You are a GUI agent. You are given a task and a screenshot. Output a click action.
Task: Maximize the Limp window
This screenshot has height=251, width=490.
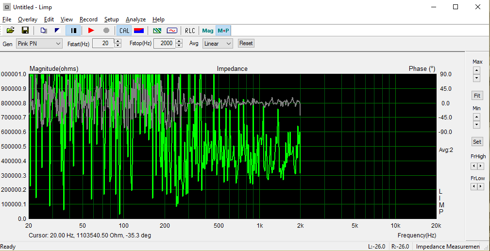click(x=456, y=7)
